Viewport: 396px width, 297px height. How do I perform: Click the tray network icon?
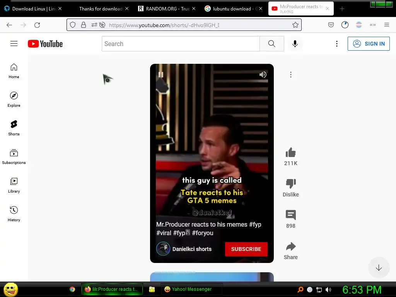(319, 289)
